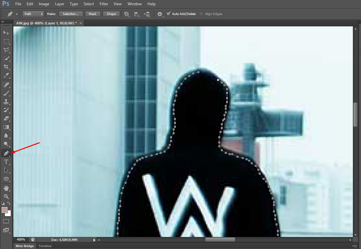The image size is (361, 249).
Task: Set the background color swatch
Action: [9, 214]
